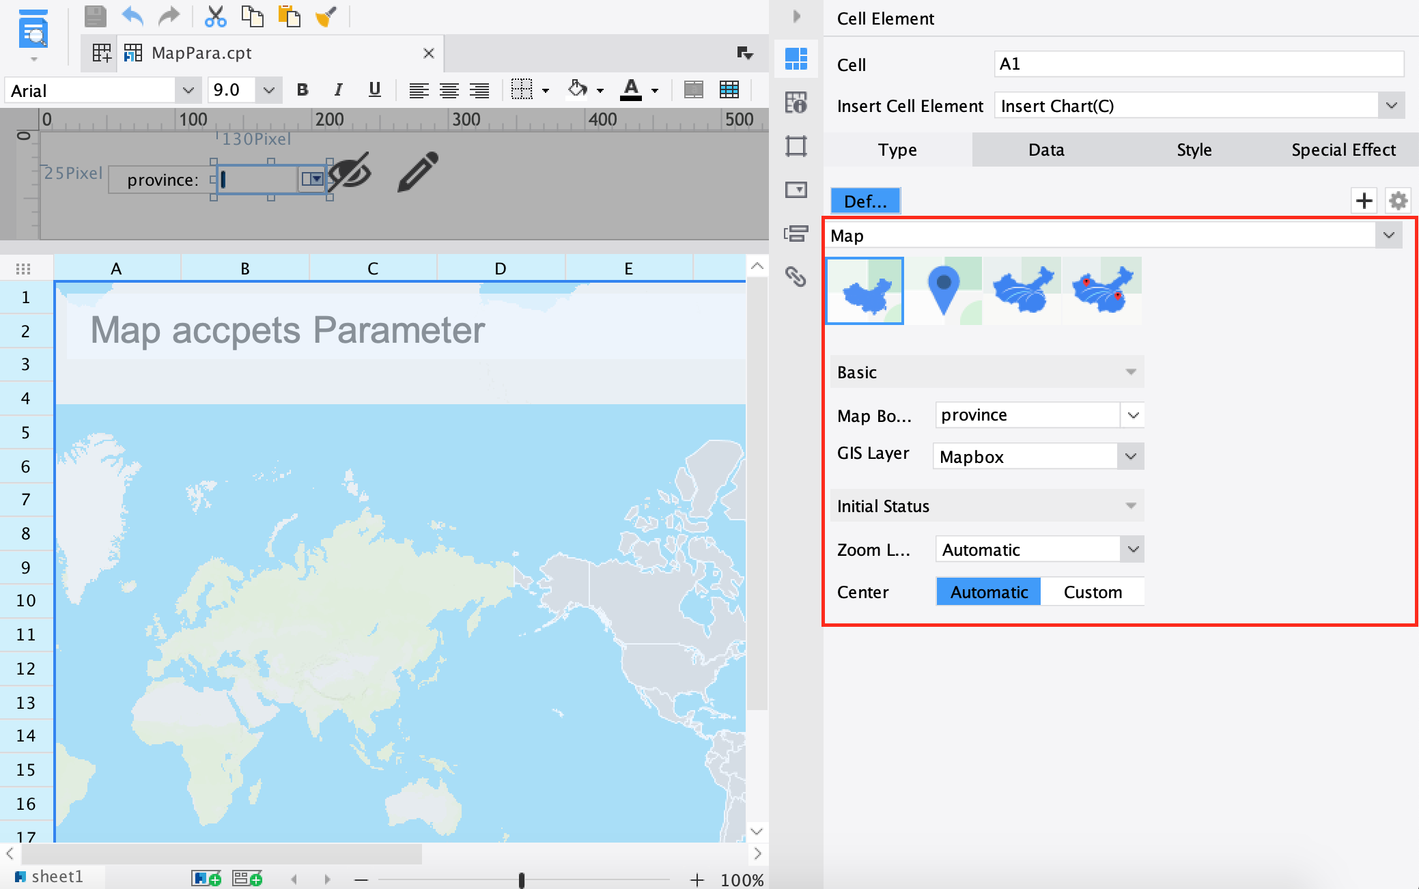Undo the last action

(132, 17)
